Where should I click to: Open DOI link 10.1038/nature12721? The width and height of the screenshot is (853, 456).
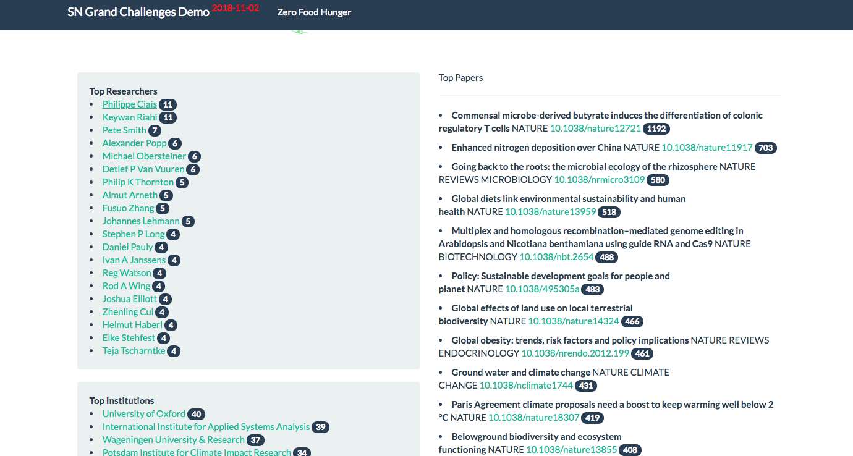click(595, 129)
